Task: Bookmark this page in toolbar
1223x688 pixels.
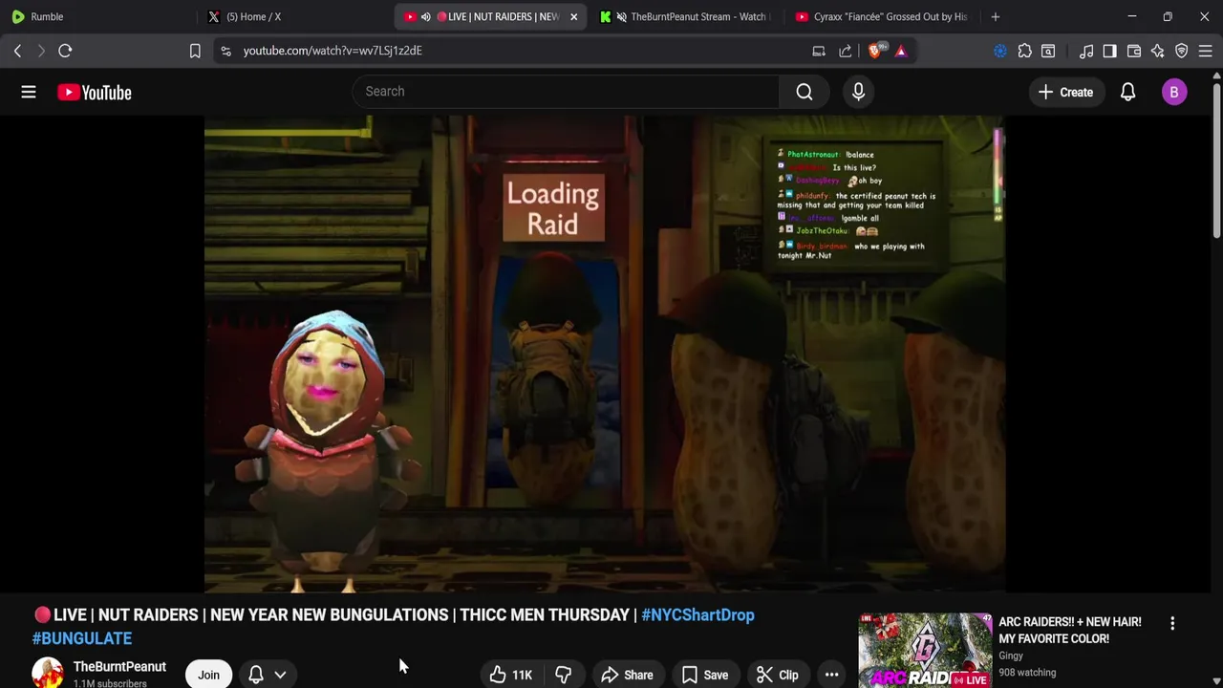Action: [195, 51]
